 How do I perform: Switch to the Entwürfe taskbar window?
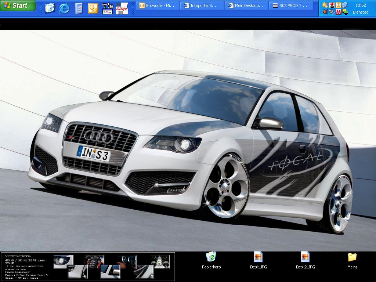[x=158, y=6]
